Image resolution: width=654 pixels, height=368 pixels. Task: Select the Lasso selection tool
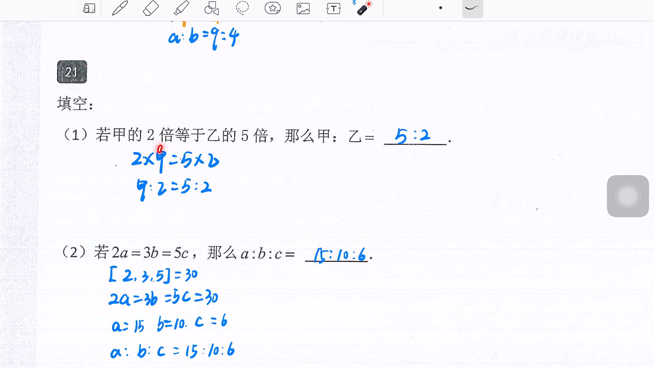coord(242,8)
